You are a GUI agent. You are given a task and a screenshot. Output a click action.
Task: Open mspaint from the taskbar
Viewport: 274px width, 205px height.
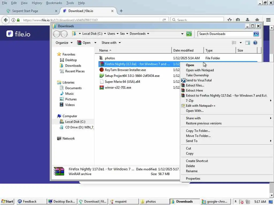pyautogui.click(x=124, y=202)
